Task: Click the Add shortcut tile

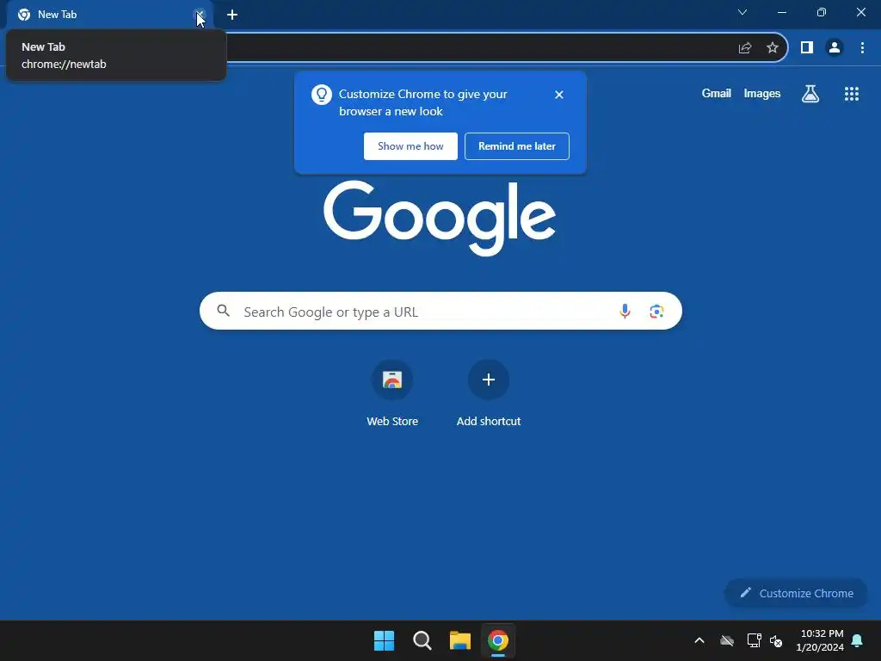Action: point(489,393)
